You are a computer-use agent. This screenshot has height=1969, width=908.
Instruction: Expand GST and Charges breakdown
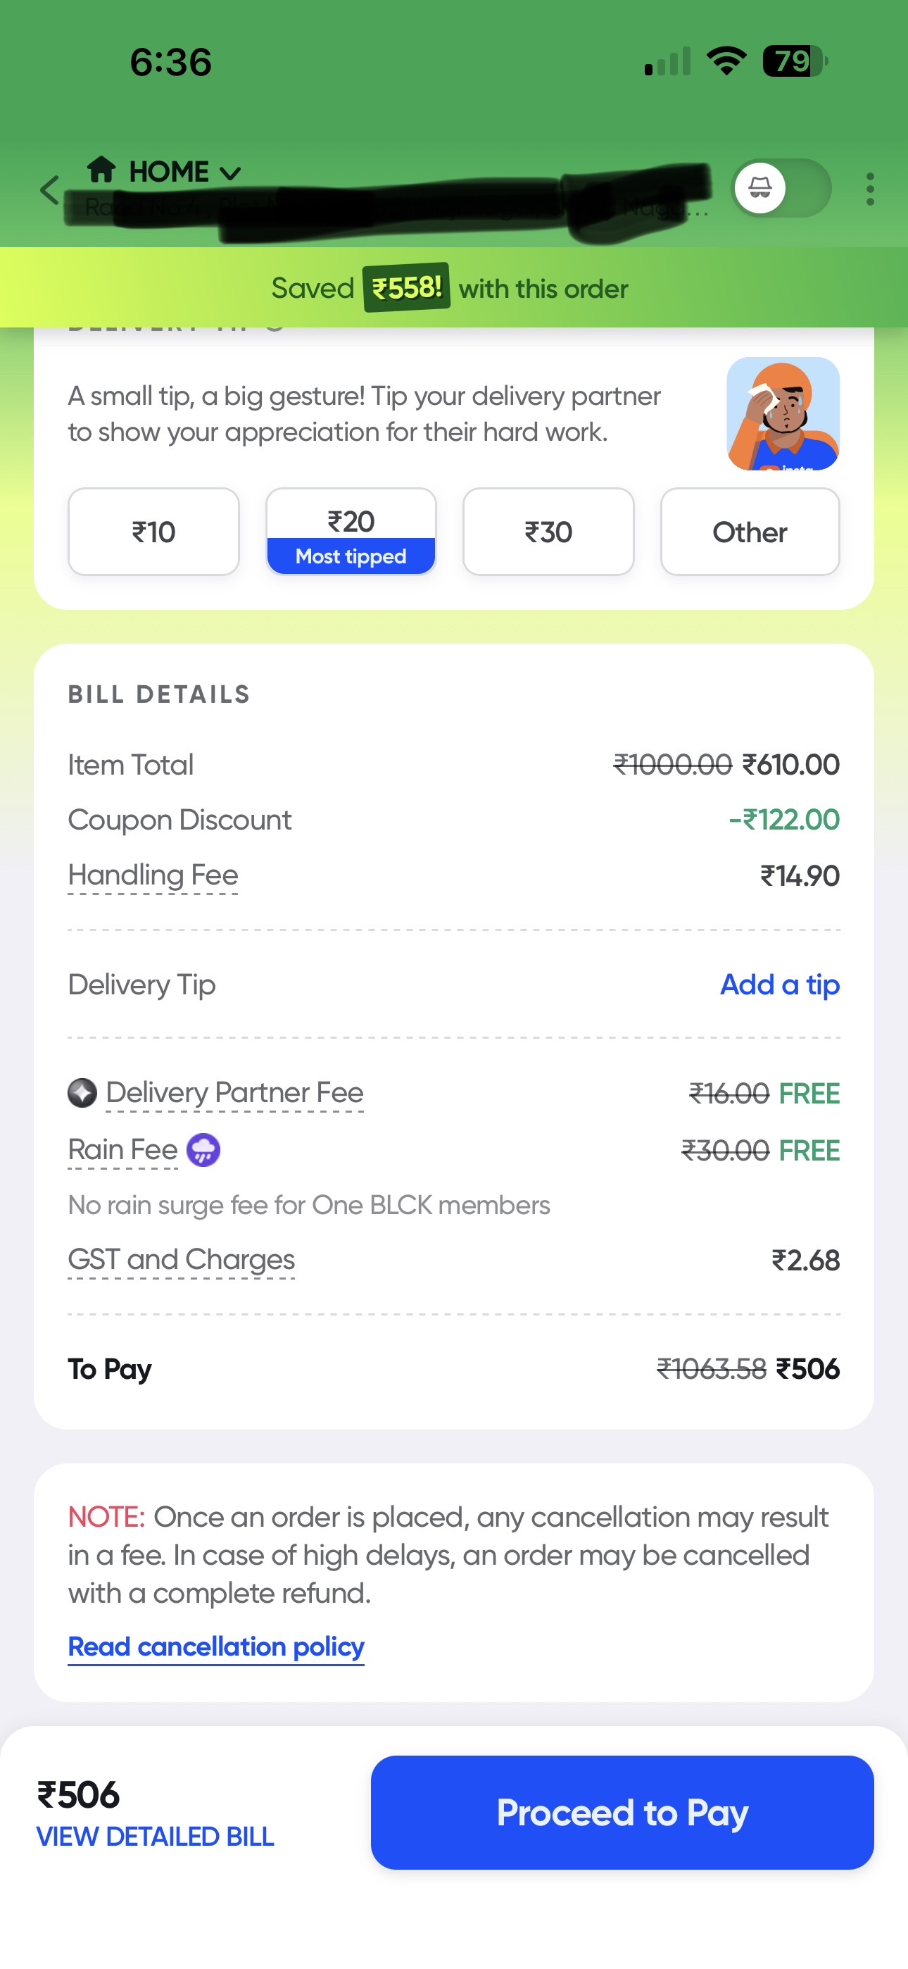(181, 1260)
